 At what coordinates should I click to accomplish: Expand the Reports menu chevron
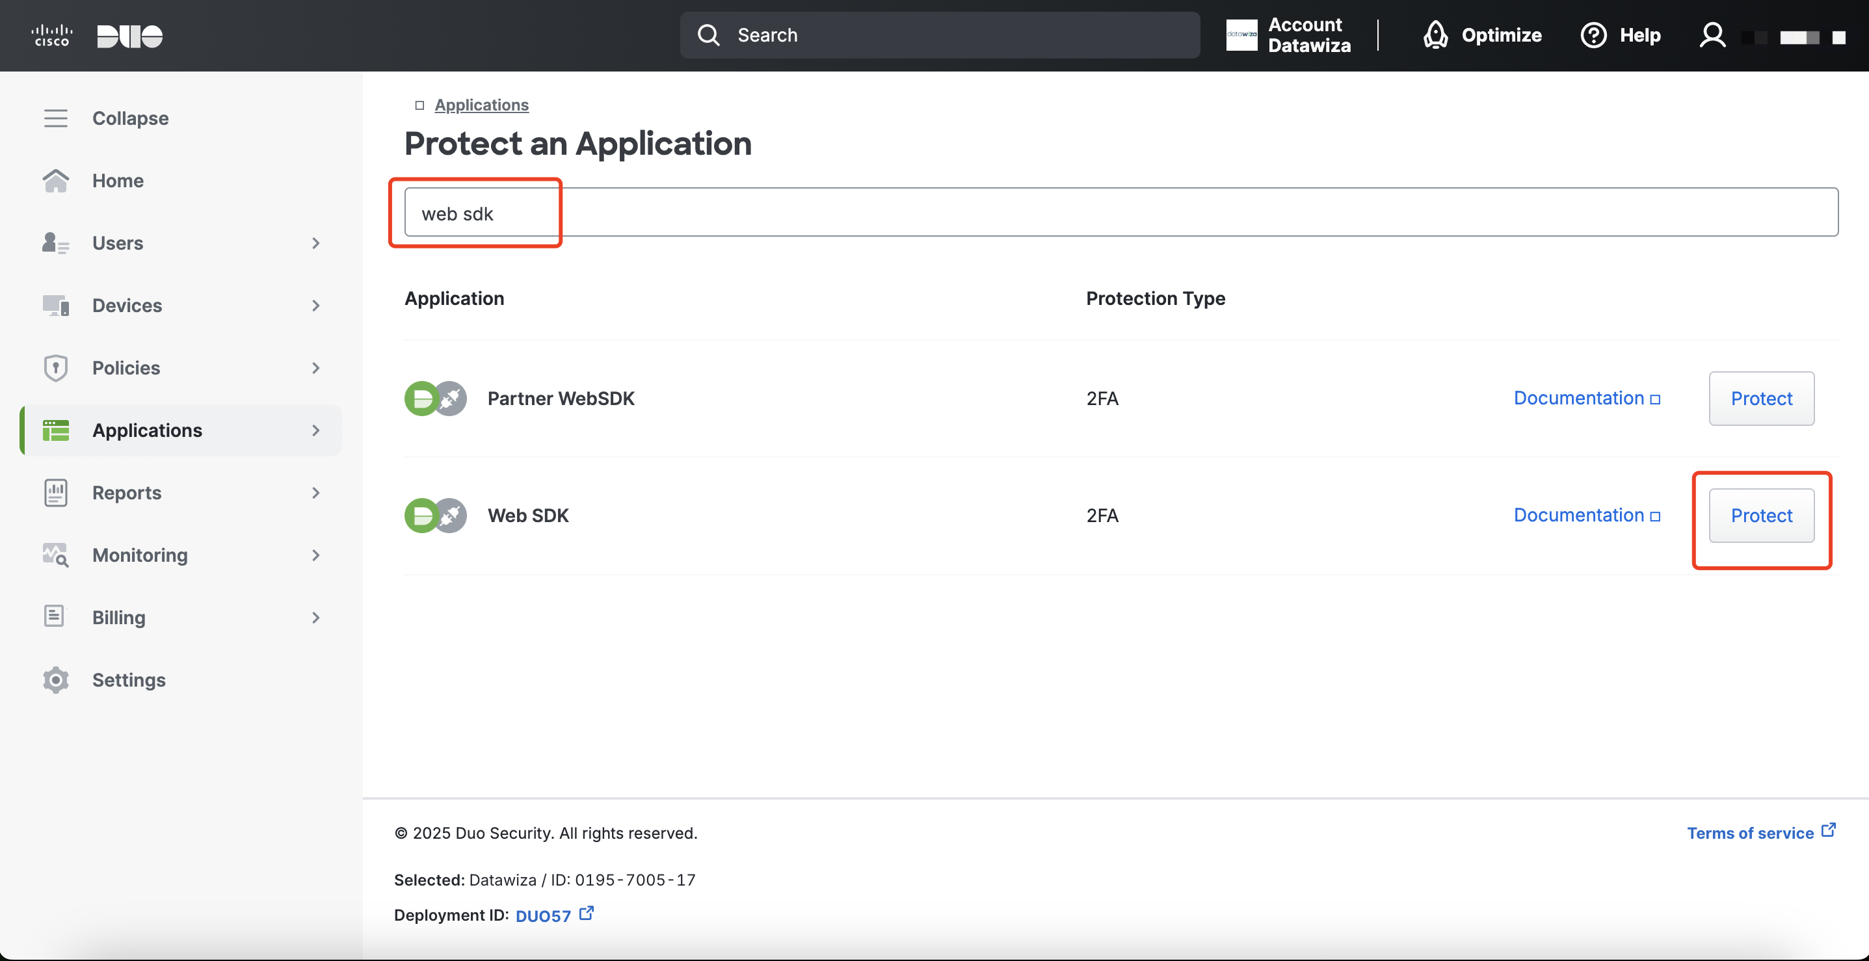315,492
